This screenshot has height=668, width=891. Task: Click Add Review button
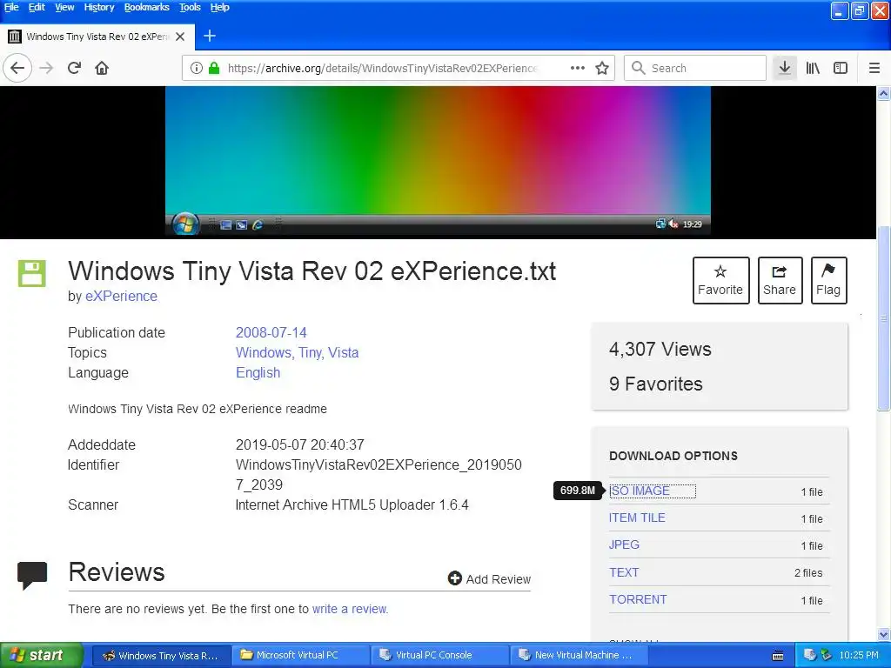tap(489, 578)
